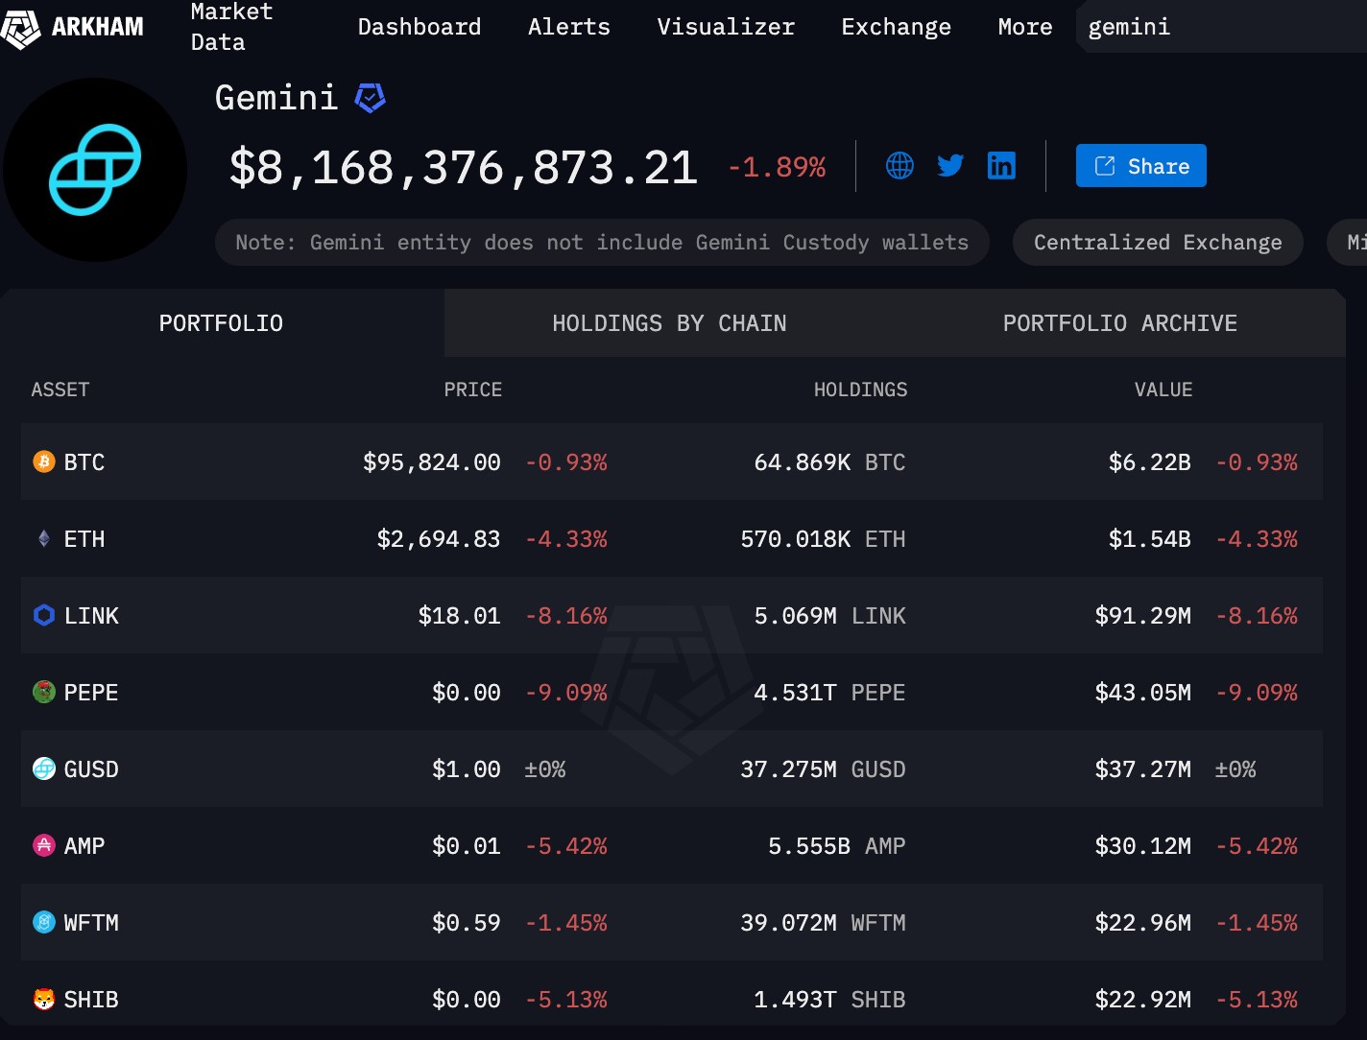Image resolution: width=1367 pixels, height=1040 pixels.
Task: Click AMP value $30.12M
Action: pyautogui.click(x=1143, y=846)
